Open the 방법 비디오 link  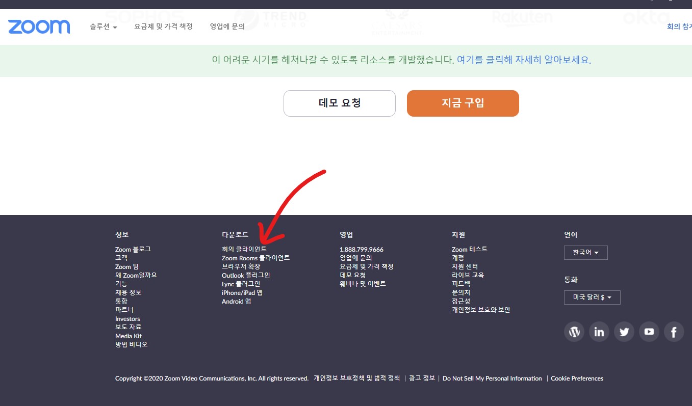(x=132, y=344)
